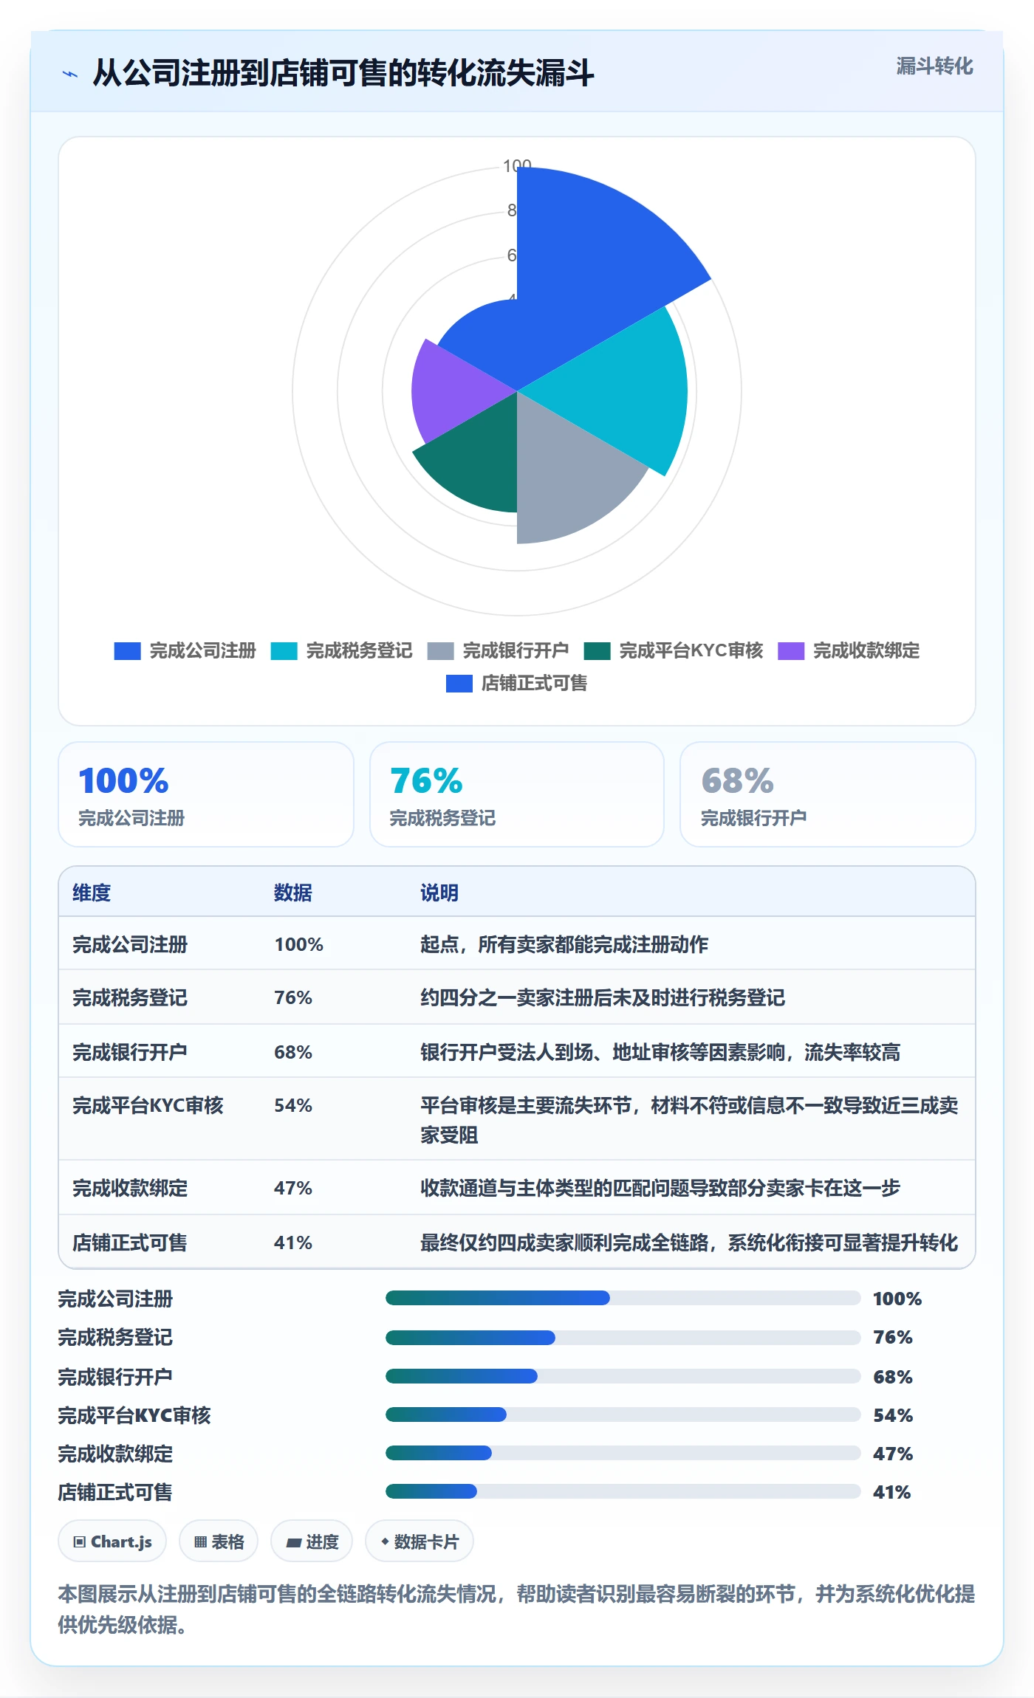Click the 完成平台KYC审核 54% progress bar
This screenshot has height=1698, width=1034.
[623, 1415]
